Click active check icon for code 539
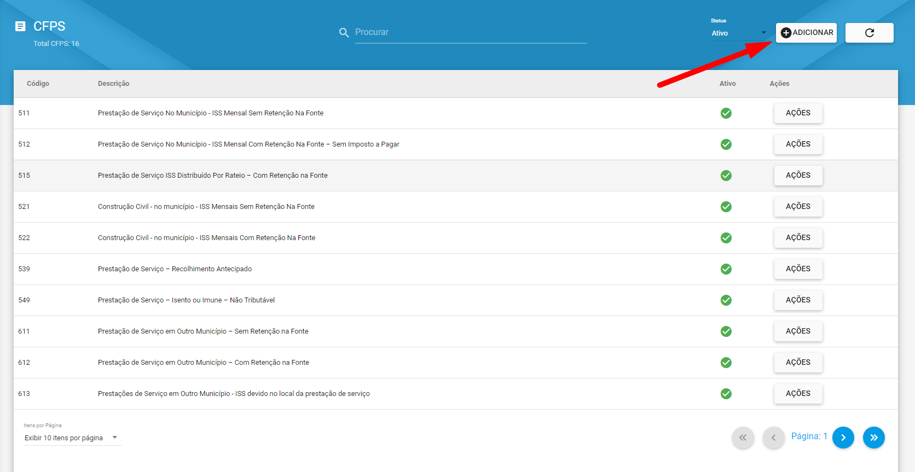This screenshot has height=472, width=915. (726, 269)
